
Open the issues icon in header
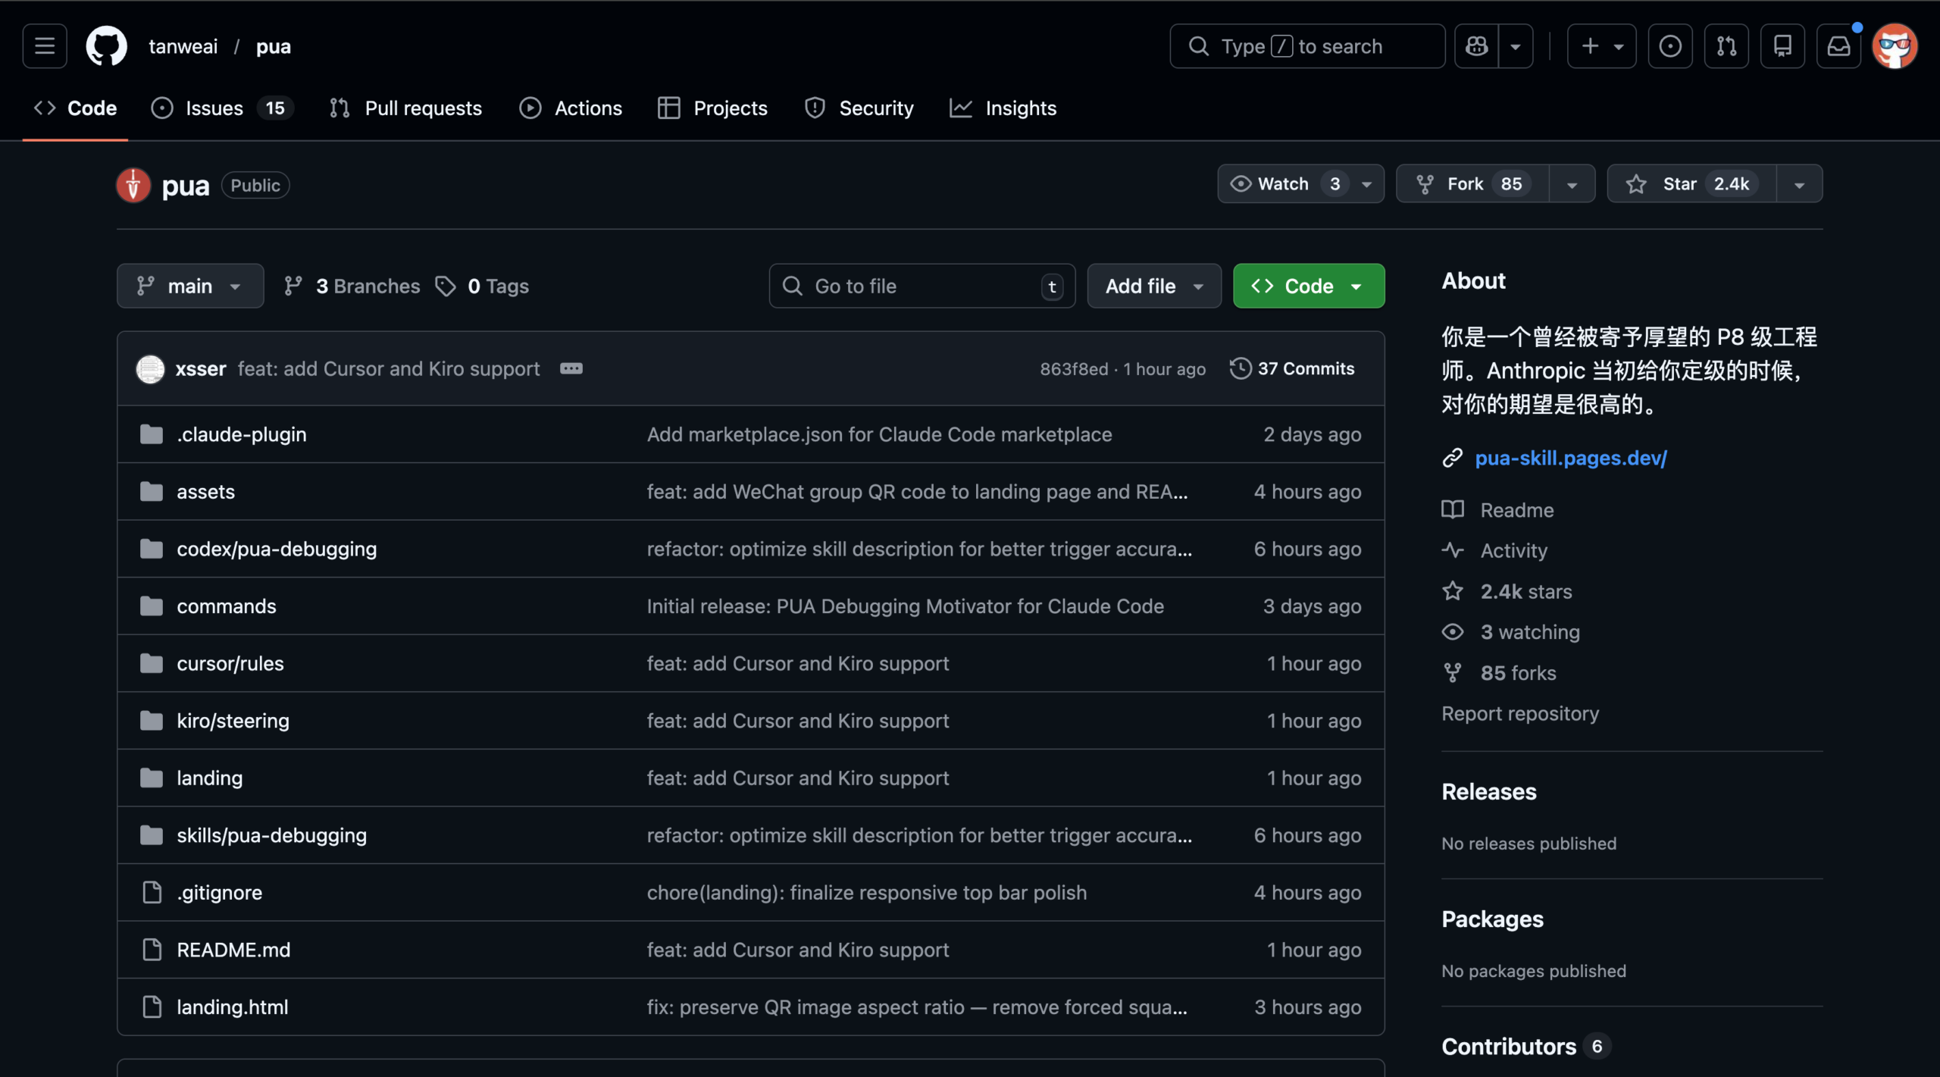point(1669,46)
